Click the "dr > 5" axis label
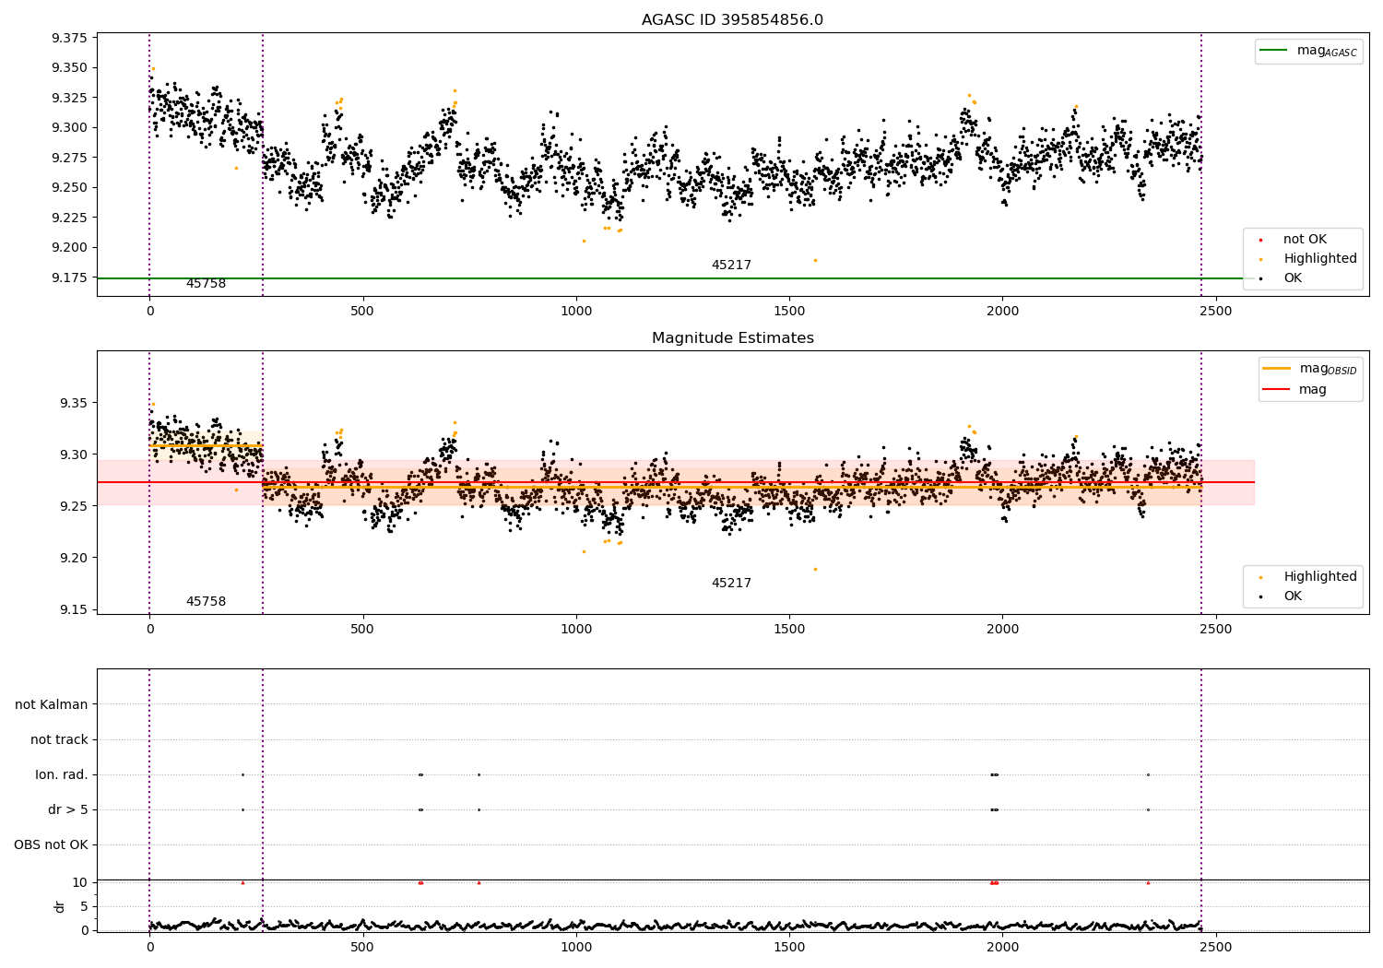The width and height of the screenshot is (1383, 968). (68, 810)
